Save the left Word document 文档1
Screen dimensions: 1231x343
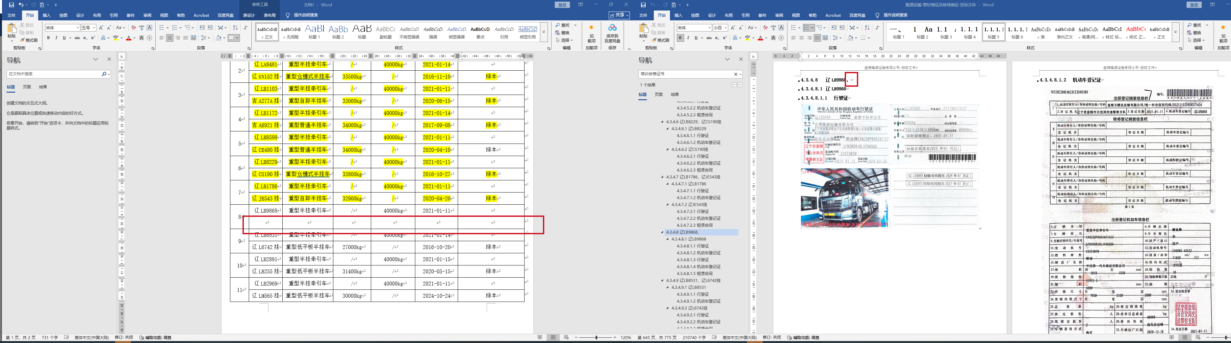tap(12, 5)
